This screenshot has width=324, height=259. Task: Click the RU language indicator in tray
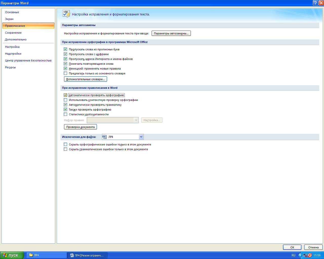293,255
